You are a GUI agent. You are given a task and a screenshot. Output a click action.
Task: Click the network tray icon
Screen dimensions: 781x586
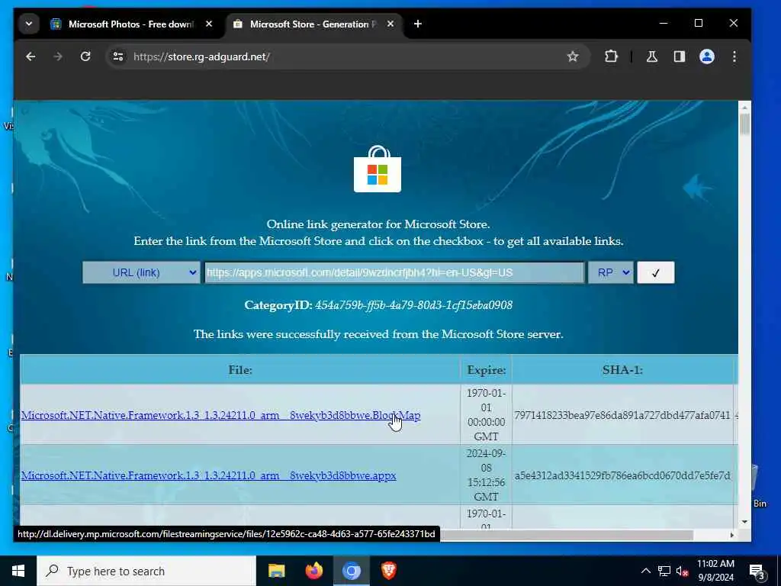pos(664,571)
